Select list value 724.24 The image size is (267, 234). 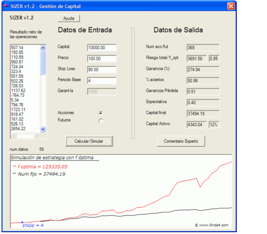17,67
